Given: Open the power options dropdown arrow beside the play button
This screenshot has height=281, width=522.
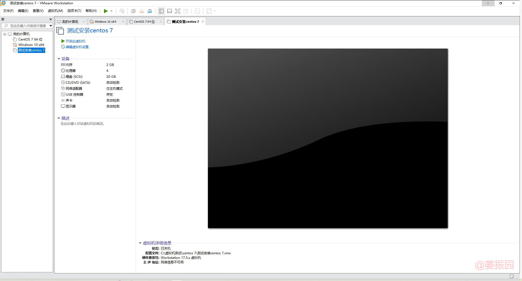Looking at the screenshot, I should (x=112, y=11).
